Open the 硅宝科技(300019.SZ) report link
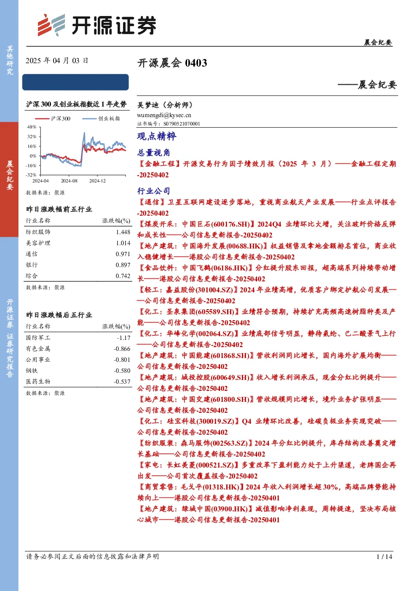The width and height of the screenshot is (418, 591). [267, 427]
